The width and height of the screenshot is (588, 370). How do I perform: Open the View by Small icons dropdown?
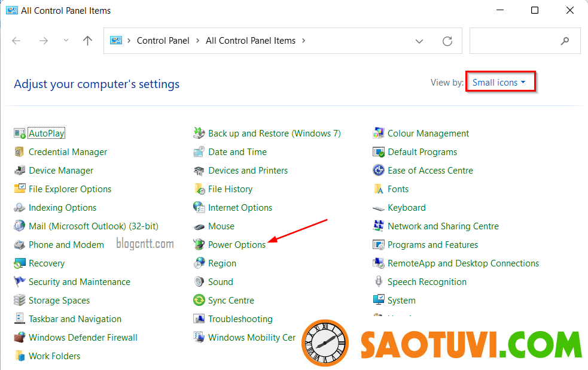coord(499,83)
